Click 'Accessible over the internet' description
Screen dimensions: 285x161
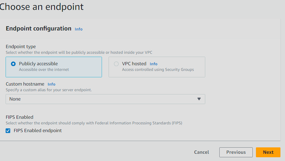tap(44, 70)
